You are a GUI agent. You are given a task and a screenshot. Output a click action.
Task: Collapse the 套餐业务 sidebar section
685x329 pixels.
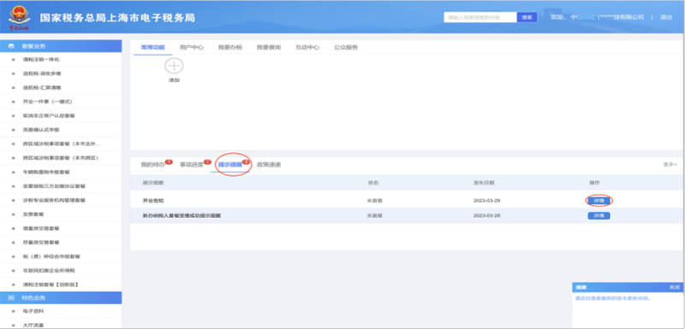pos(61,46)
